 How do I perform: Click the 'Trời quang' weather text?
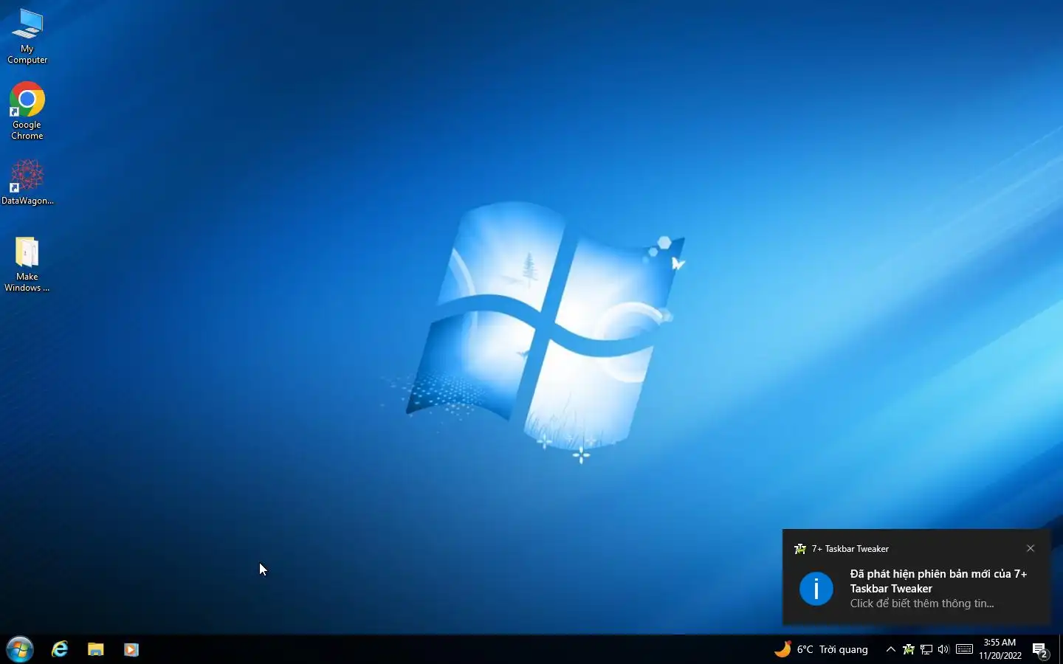[x=844, y=649]
